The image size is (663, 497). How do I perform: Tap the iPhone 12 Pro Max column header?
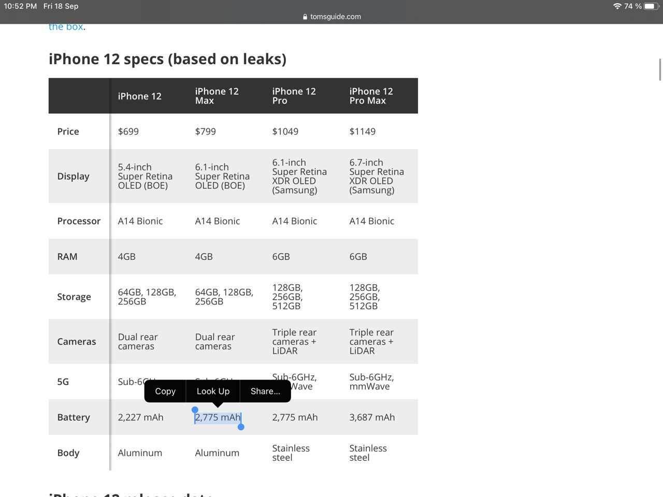(x=371, y=96)
